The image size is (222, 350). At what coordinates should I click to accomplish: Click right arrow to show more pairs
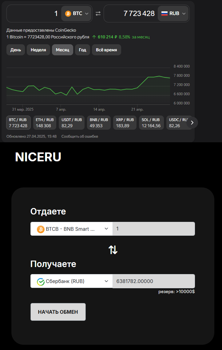[x=192, y=123]
